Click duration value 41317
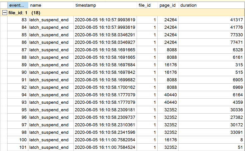 237,20
